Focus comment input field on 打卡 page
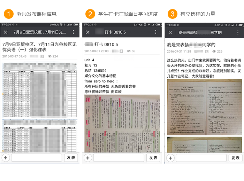This screenshot has height=181, width=244. click(x=119, y=158)
